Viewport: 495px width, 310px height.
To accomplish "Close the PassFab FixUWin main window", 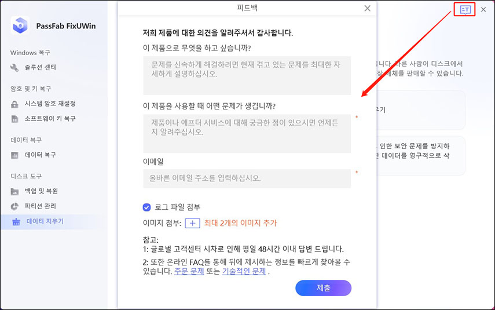I will coord(483,9).
